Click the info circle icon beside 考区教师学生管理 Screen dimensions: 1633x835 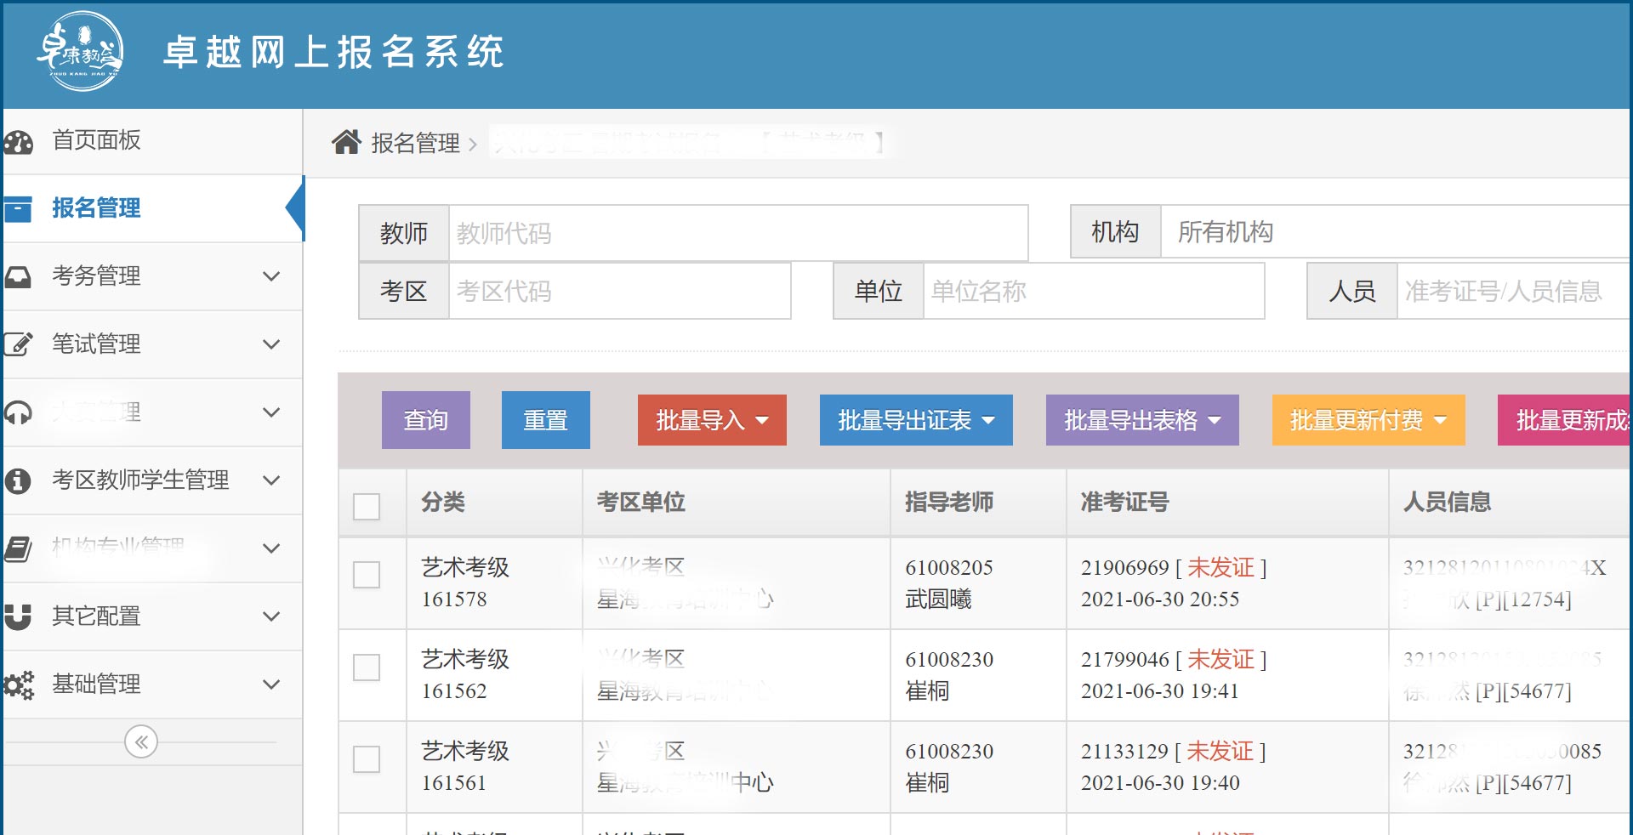pyautogui.click(x=18, y=480)
